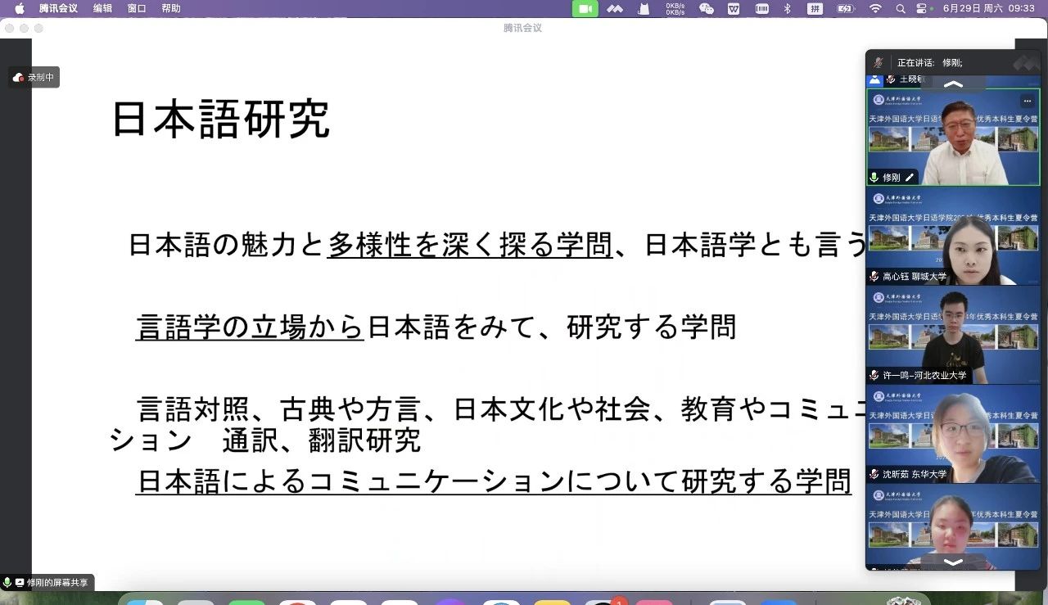Click the WPS icon in the menu bar
The height and width of the screenshot is (605, 1048).
click(734, 8)
